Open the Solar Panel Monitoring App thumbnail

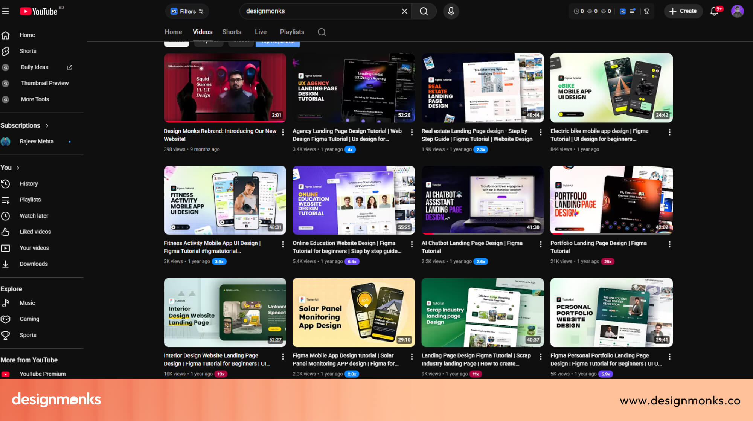(x=354, y=312)
